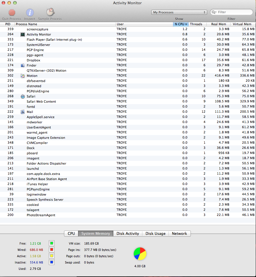The height and width of the screenshot is (277, 256).
Task: Select the CVMCompiler process row
Action: click(x=128, y=143)
